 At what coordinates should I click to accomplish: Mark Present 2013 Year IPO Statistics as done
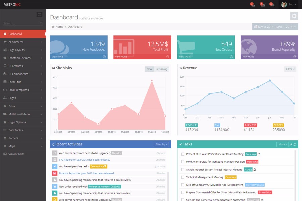coord(183,153)
